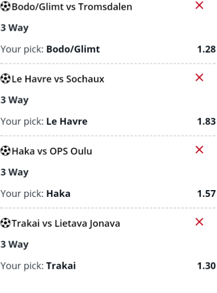Remove the Bodo/Glimt vs Tromsdalen selection
This screenshot has width=217, height=293.
pyautogui.click(x=199, y=5)
